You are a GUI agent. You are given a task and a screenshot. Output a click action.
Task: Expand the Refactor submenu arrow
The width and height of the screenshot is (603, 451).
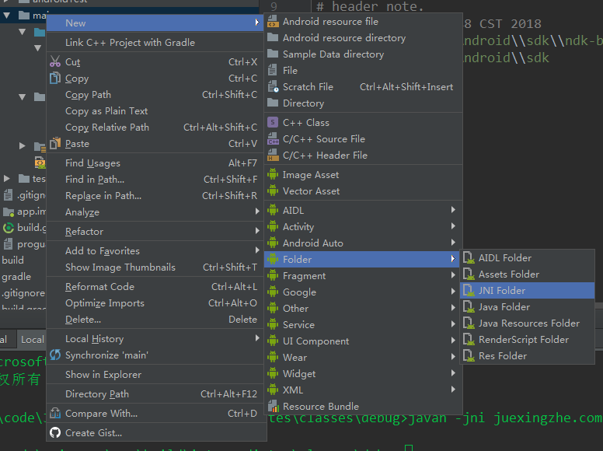tap(257, 231)
